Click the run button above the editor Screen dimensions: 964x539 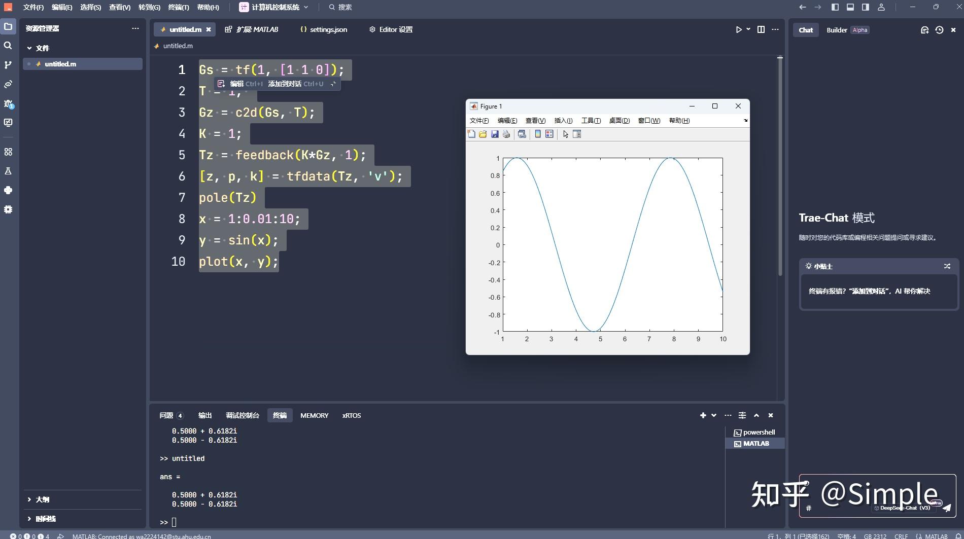[x=738, y=29]
